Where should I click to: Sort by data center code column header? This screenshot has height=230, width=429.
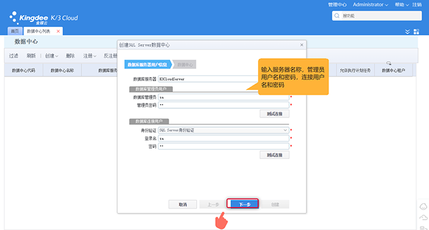coord(23,70)
